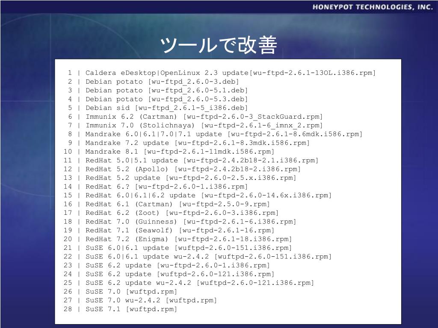Viewport: 438px width, 328px height.
Task: Select row 7 Immunix 7.0 (Stolichnaya) entry
Action: point(195,126)
